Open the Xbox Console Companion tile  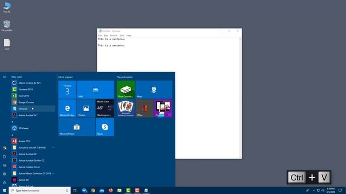[x=126, y=89]
